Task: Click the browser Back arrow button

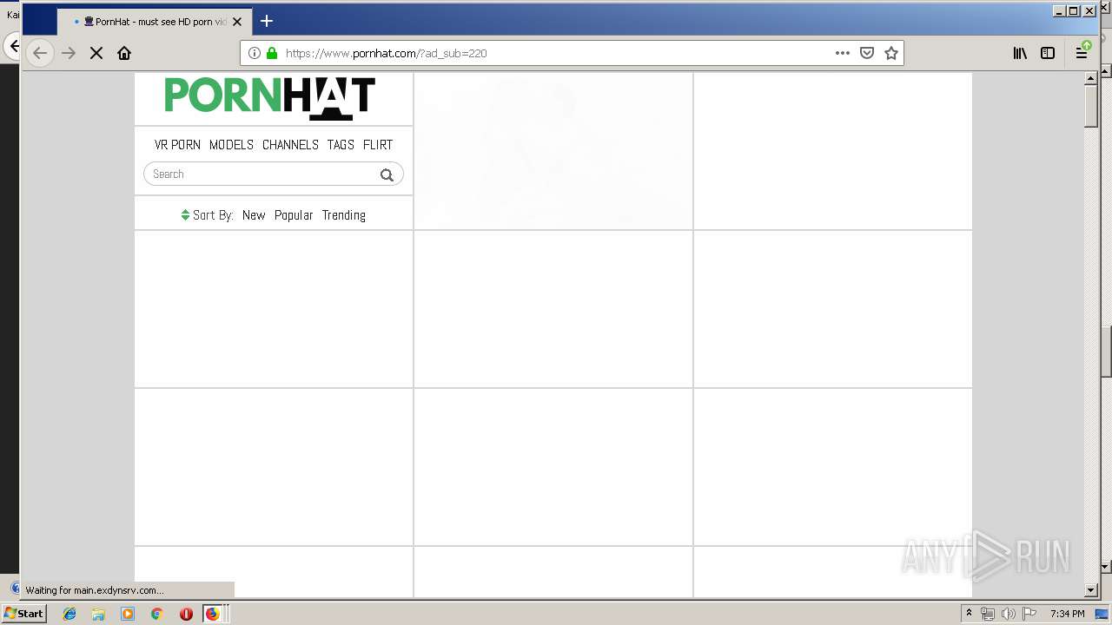Action: click(40, 53)
